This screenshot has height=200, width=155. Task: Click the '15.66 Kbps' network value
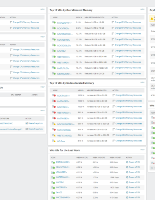coord(114,177)
